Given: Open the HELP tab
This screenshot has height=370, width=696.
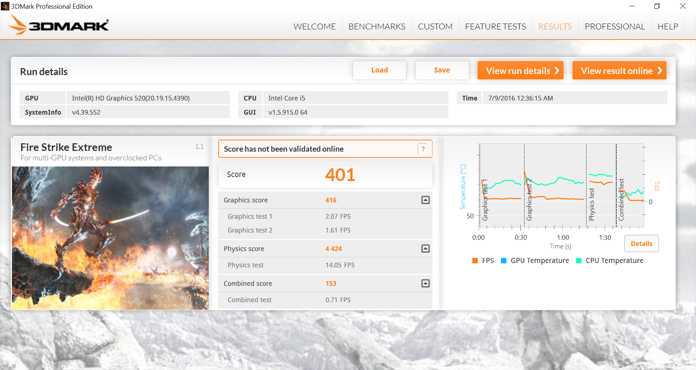Looking at the screenshot, I should (668, 26).
